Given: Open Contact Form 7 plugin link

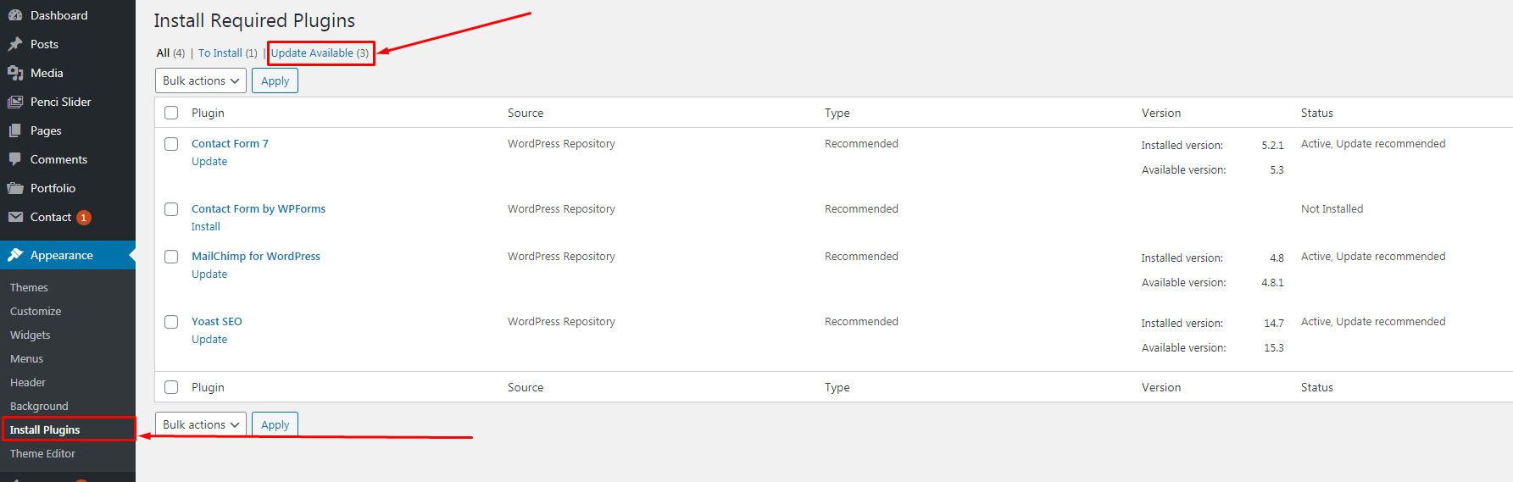Looking at the screenshot, I should tap(230, 143).
